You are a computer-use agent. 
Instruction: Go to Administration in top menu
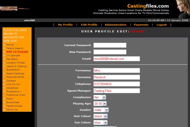pyautogui.click(x=116, y=25)
